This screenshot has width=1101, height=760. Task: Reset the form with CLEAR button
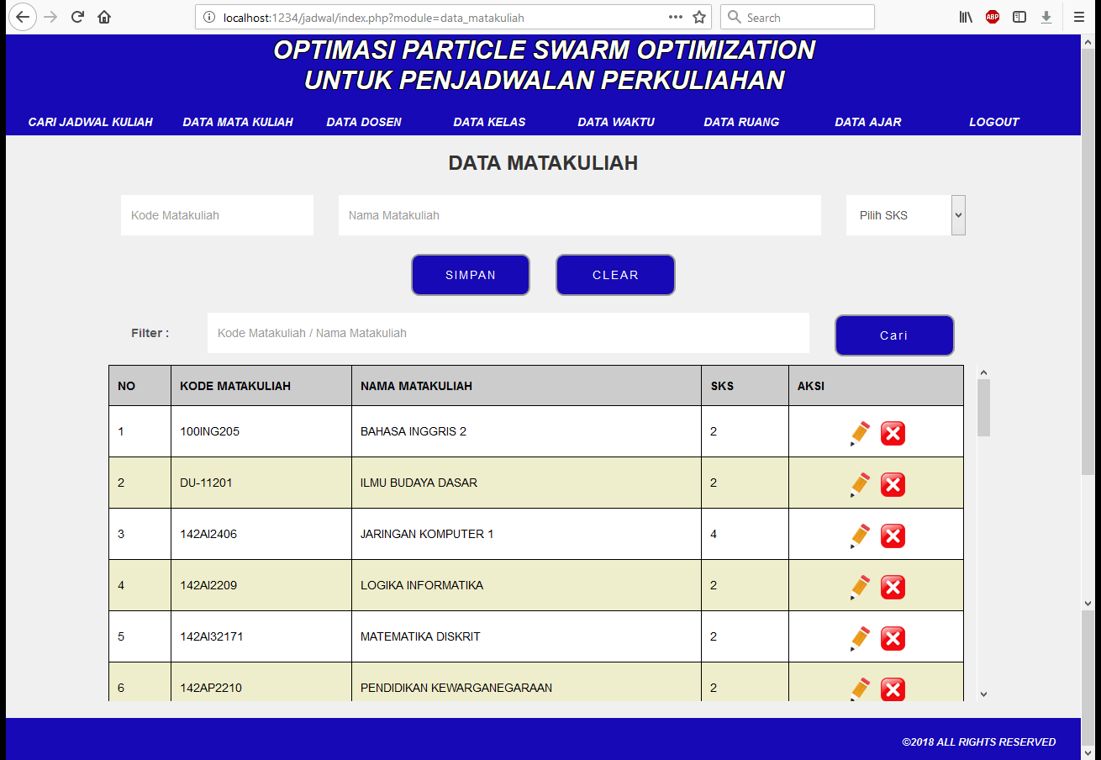[615, 275]
